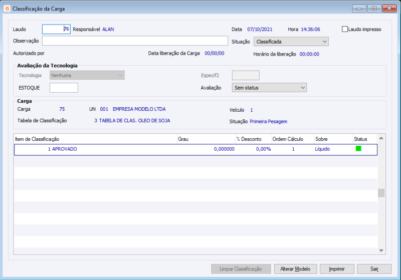Click the Item de Classificação column header
The image size is (401, 280).
click(95, 139)
